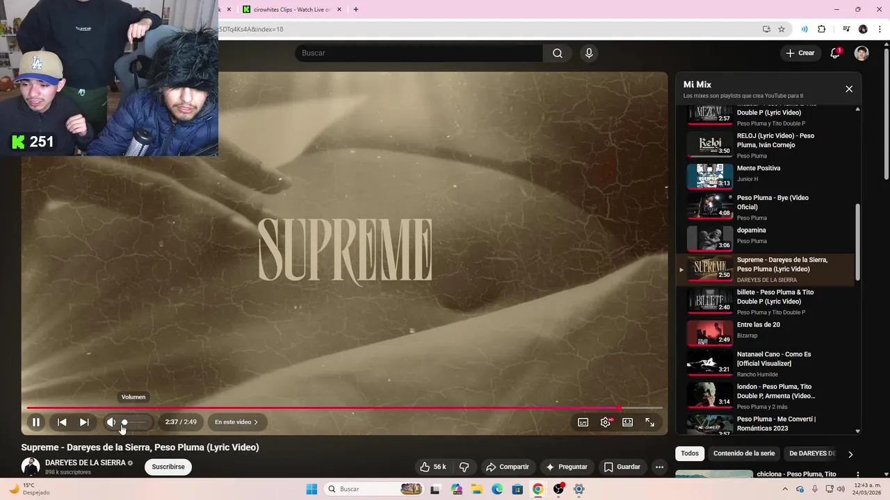Image resolution: width=890 pixels, height=500 pixels.
Task: Play 'Mente Positiva' by Junior H
Action: (x=765, y=175)
